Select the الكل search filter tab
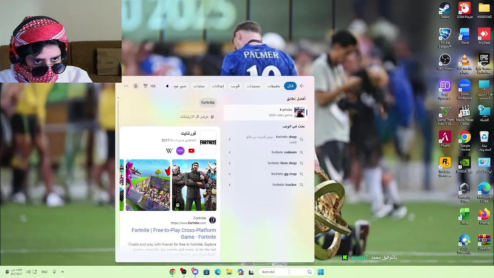 (x=290, y=86)
